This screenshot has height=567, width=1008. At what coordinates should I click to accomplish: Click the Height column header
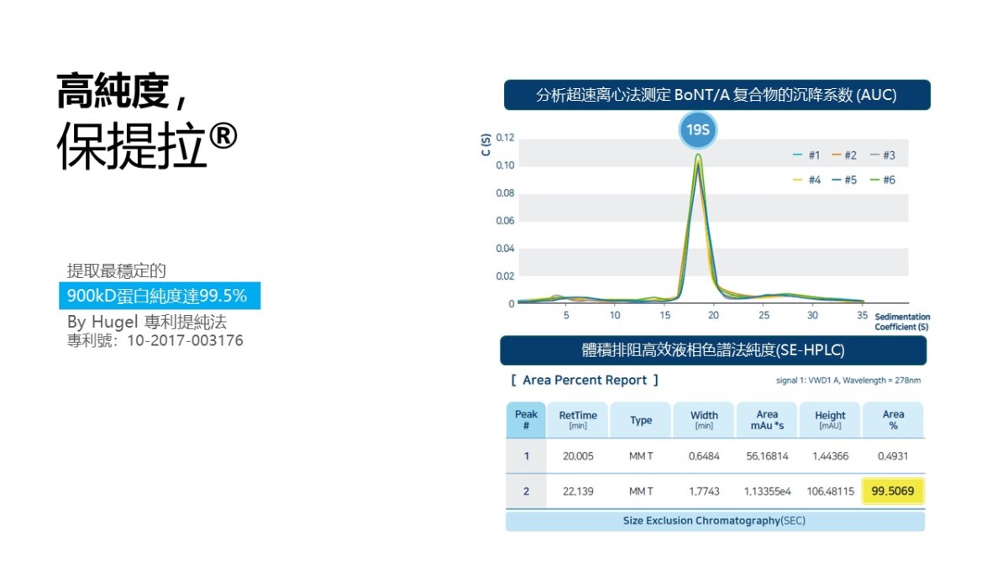[830, 420]
